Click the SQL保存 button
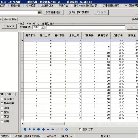Screen dimensions: 138x138 pyautogui.click(x=101, y=12)
